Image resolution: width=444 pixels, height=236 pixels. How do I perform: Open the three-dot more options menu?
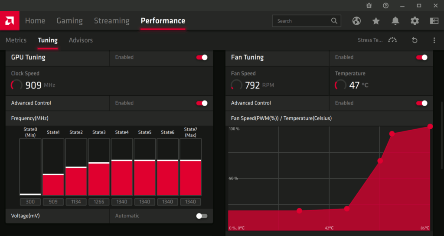pyautogui.click(x=434, y=40)
